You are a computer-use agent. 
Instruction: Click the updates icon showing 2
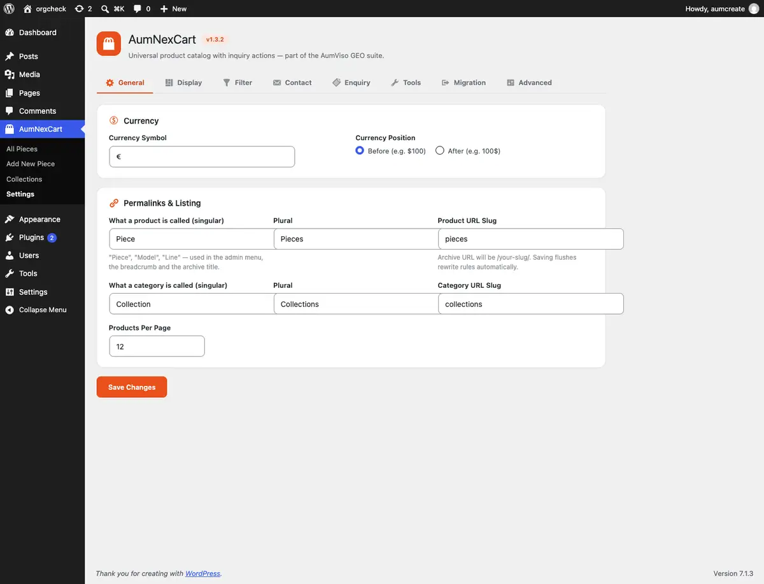click(x=79, y=9)
